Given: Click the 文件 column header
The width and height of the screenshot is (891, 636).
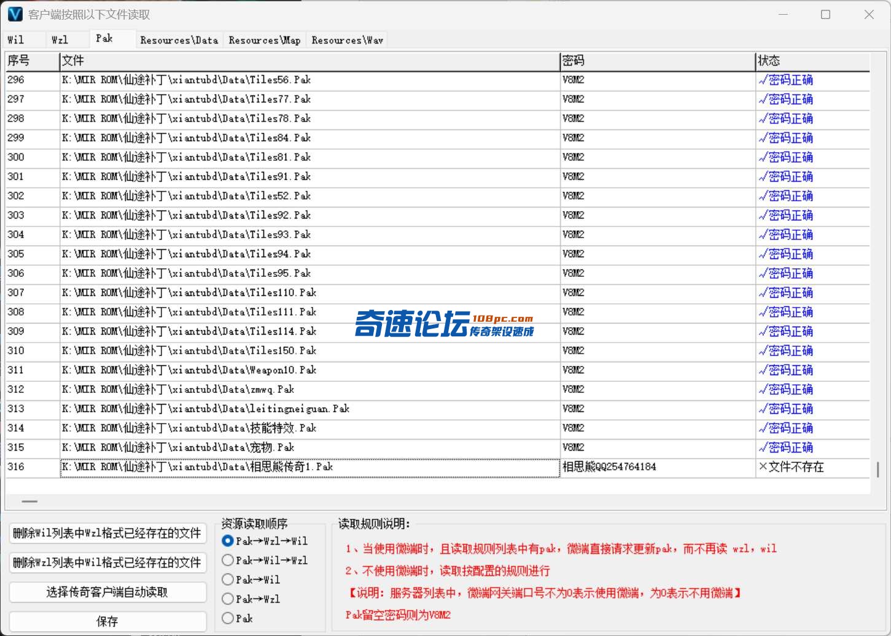Looking at the screenshot, I should [309, 61].
